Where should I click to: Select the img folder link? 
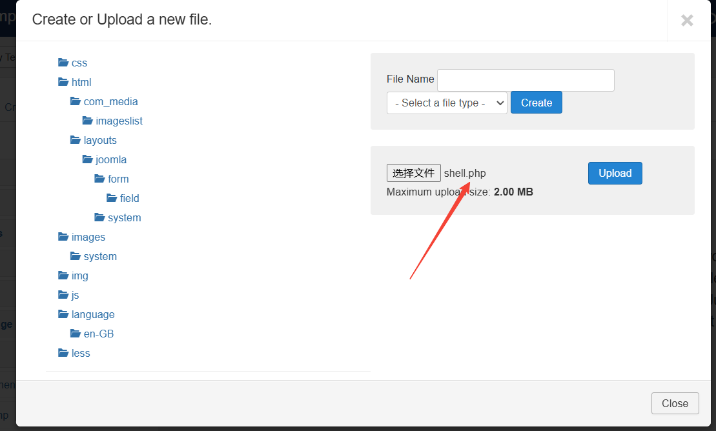click(x=80, y=276)
